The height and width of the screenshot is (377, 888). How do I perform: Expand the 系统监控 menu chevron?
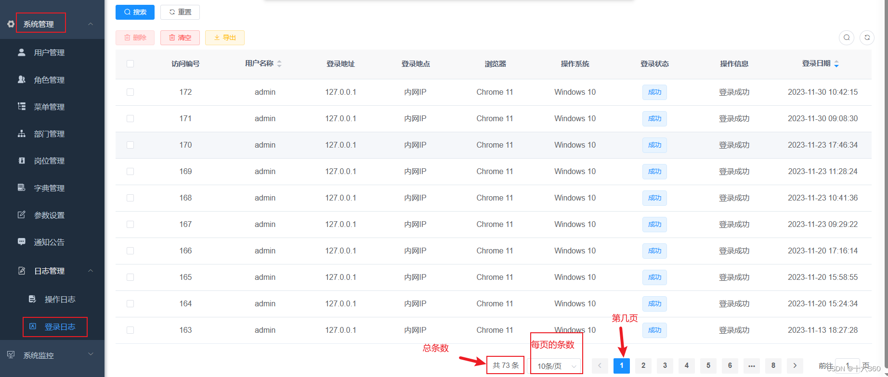[x=91, y=354]
